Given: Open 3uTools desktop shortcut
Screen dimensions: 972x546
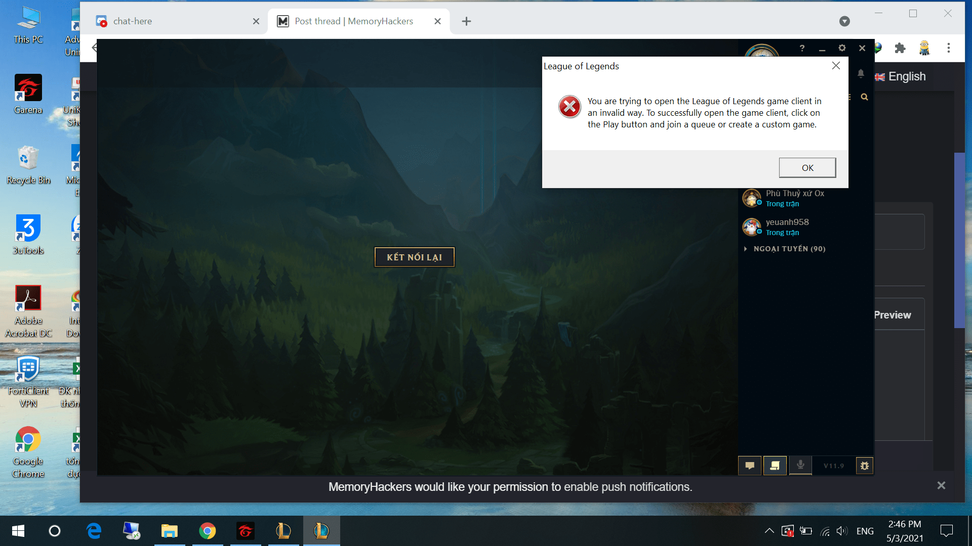Looking at the screenshot, I should [28, 235].
